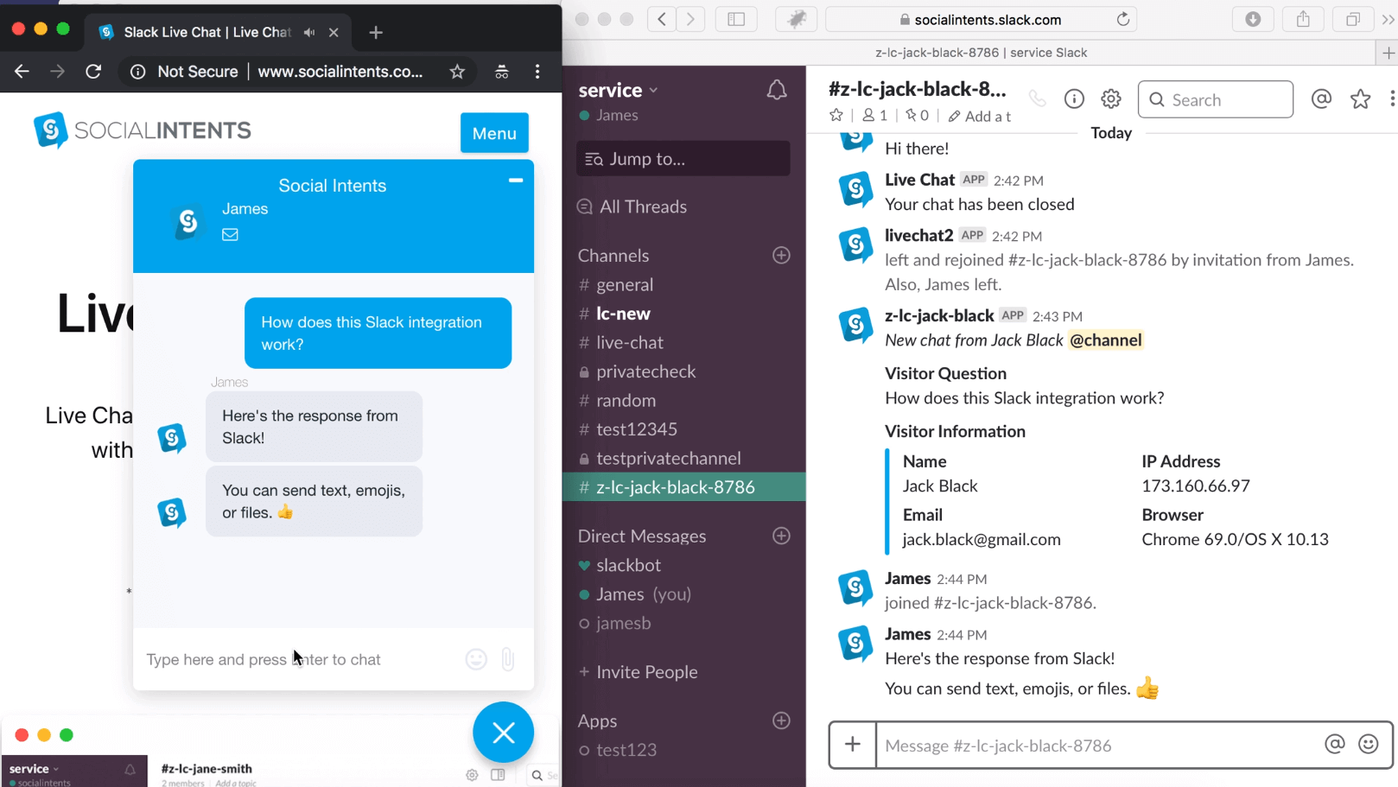The height and width of the screenshot is (787, 1398).
Task: Close chat with round X button
Action: [x=503, y=733]
